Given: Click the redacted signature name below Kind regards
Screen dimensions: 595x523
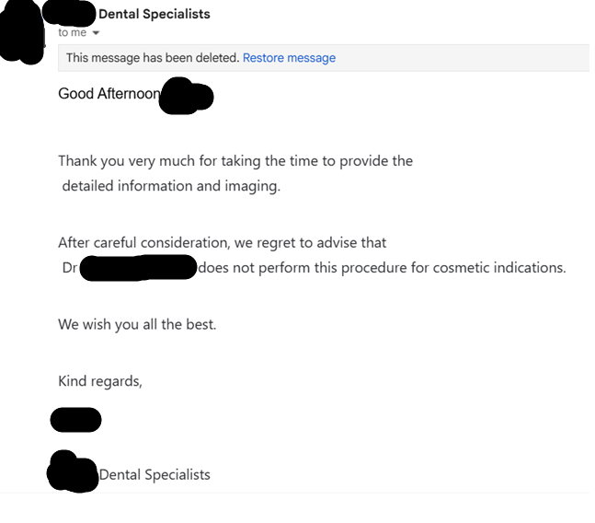Looking at the screenshot, I should (x=75, y=420).
